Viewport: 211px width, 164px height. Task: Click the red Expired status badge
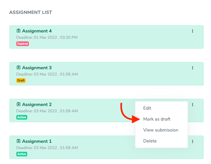tap(23, 44)
